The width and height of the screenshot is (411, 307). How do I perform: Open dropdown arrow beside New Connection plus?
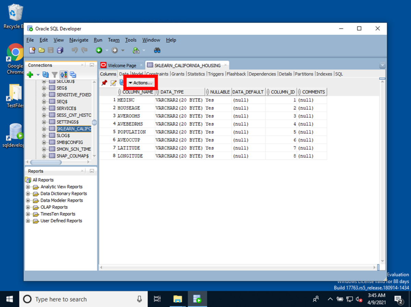click(x=38, y=75)
